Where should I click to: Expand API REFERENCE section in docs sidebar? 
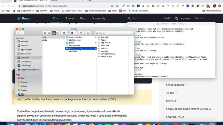176,85
